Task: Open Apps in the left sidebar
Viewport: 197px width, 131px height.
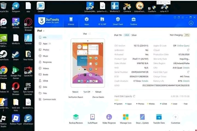Action: [x=49, y=44]
